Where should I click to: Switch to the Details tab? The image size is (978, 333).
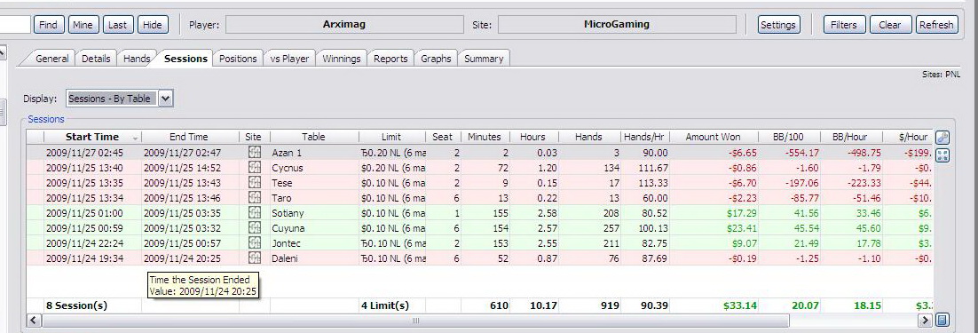tap(96, 59)
